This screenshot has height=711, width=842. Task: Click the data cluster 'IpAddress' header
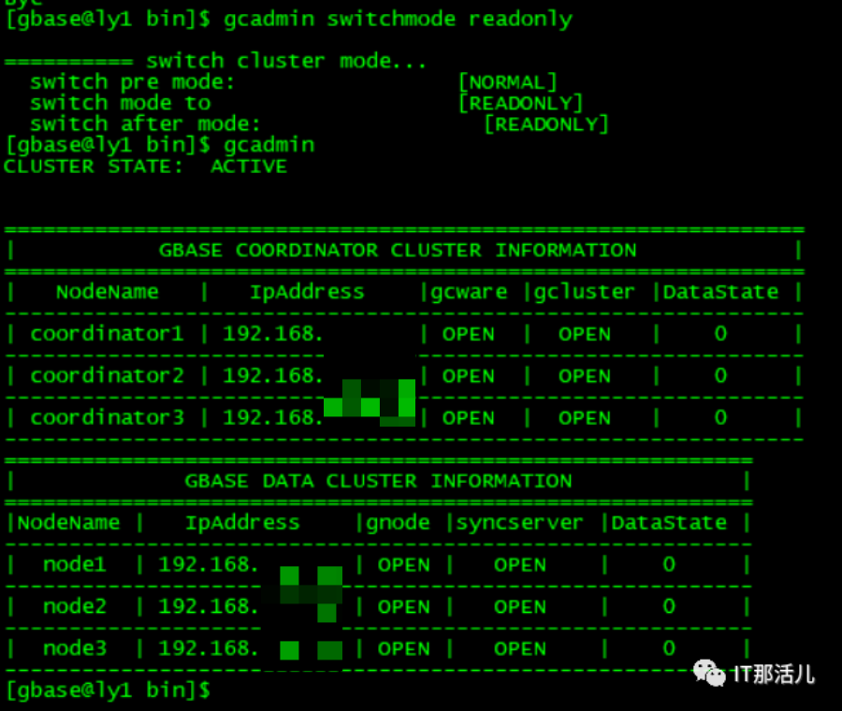[x=242, y=523]
